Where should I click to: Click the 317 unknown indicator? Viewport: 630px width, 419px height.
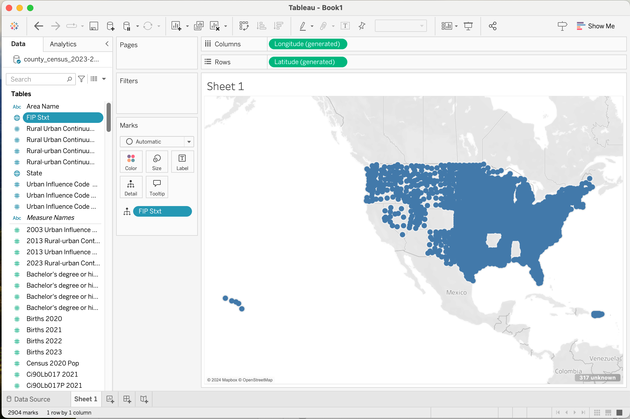tap(597, 378)
